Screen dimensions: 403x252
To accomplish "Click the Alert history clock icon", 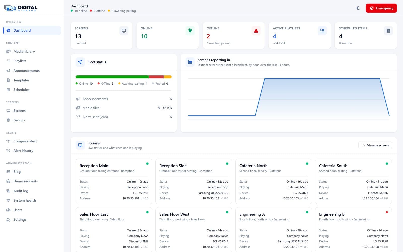I will coord(8,151).
